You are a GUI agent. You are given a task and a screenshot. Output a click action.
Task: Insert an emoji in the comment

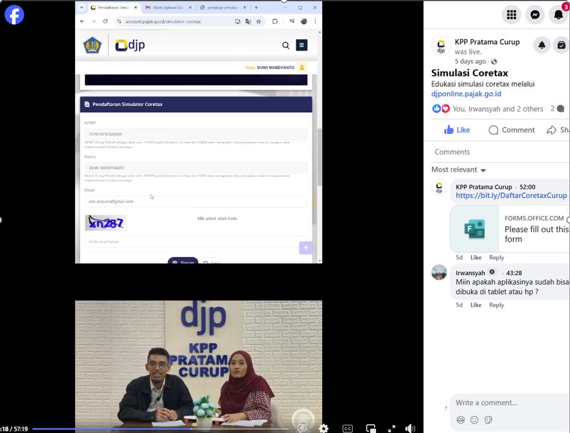[x=475, y=420]
